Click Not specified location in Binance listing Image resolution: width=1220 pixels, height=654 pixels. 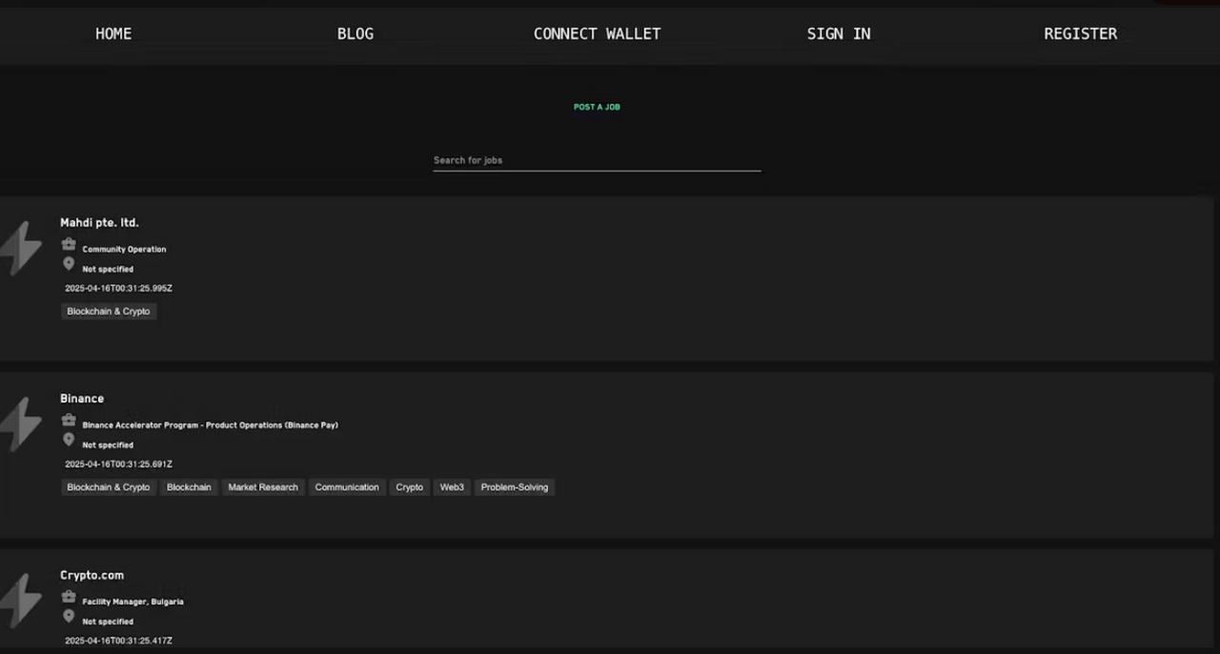coord(108,445)
